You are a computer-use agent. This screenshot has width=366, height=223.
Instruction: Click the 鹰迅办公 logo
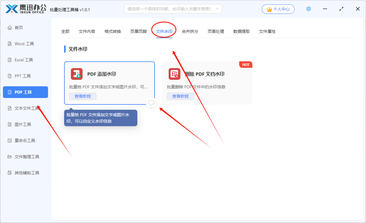point(25,9)
